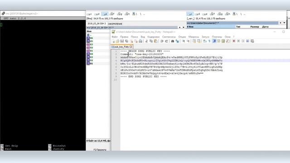Open the Опции menu
The width and height of the screenshot is (290, 163).
182,37
